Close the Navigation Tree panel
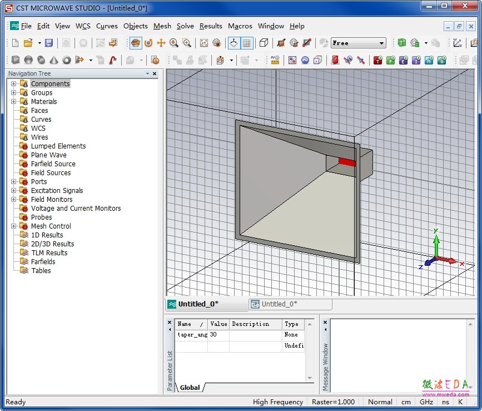The height and width of the screenshot is (411, 482). coord(155,74)
